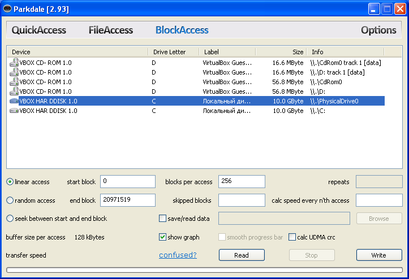409x279 pixels.
Task: Sort by the Info column header
Action: pos(345,52)
